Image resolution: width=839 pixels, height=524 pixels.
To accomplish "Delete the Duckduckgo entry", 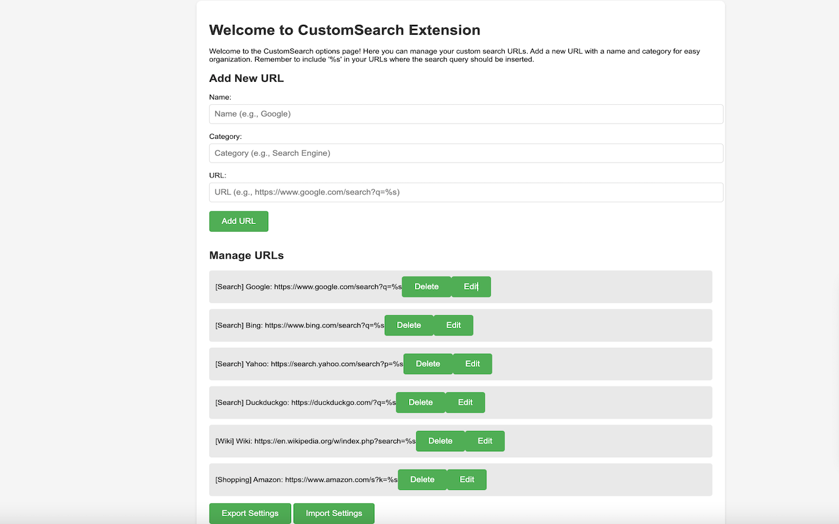I will (420, 402).
